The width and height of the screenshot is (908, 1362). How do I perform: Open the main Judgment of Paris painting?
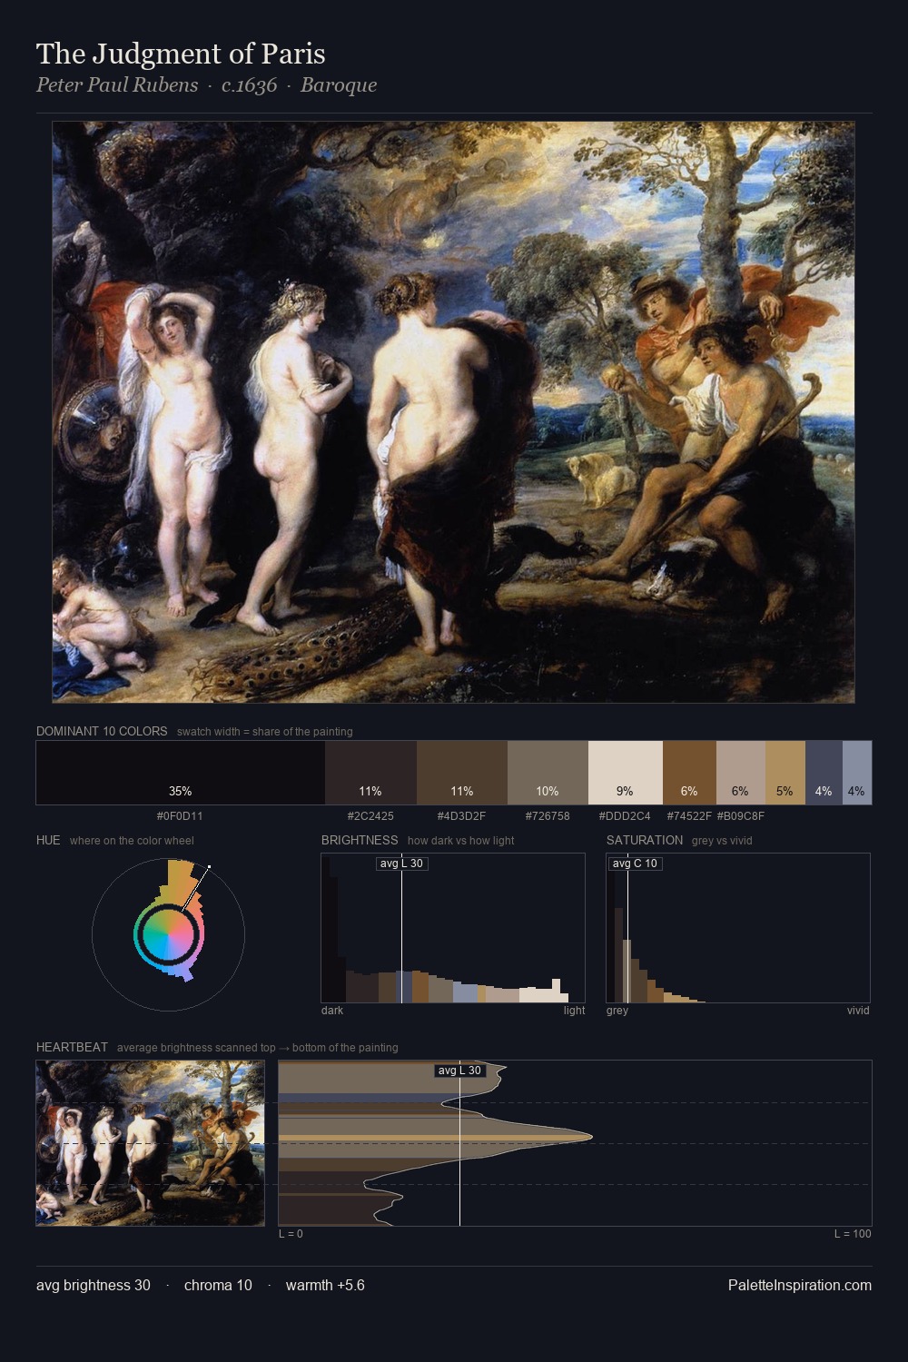453,412
